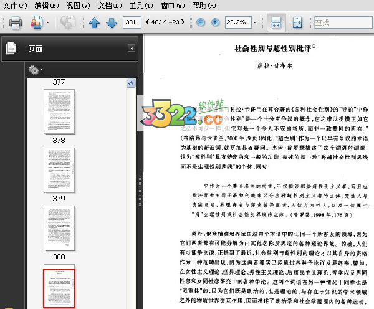374x309 pixels.
Task: Toggle the fit one full page view
Action: coord(297,23)
